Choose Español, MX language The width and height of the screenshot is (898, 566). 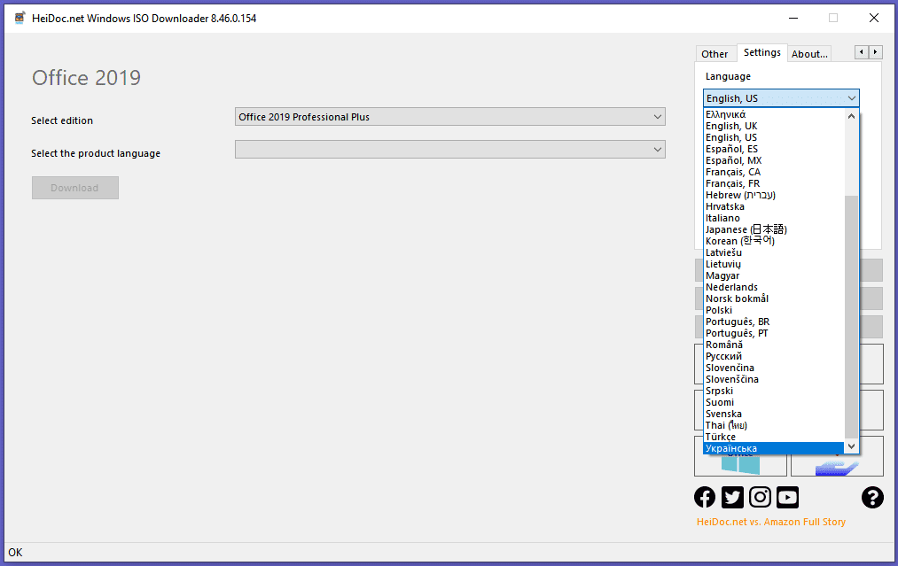(774, 160)
